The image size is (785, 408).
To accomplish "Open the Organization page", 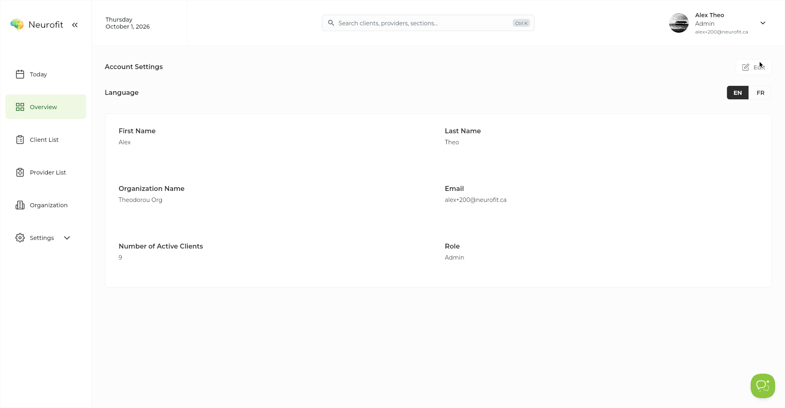I will 46,205.
